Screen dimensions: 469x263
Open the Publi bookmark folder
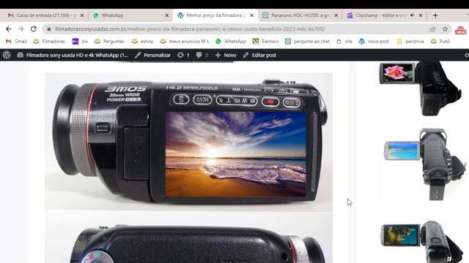tap(440, 41)
